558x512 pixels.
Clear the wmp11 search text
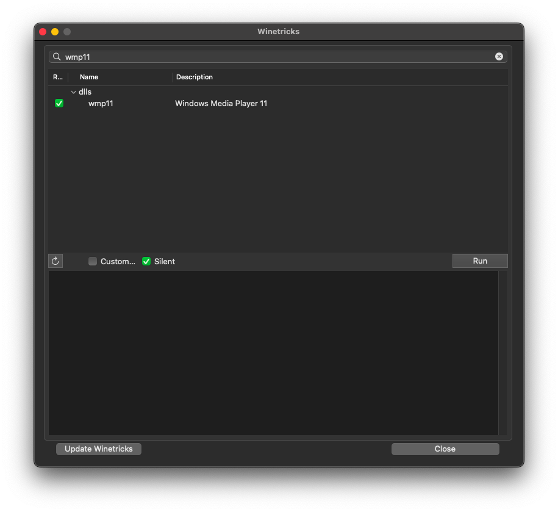(x=499, y=57)
